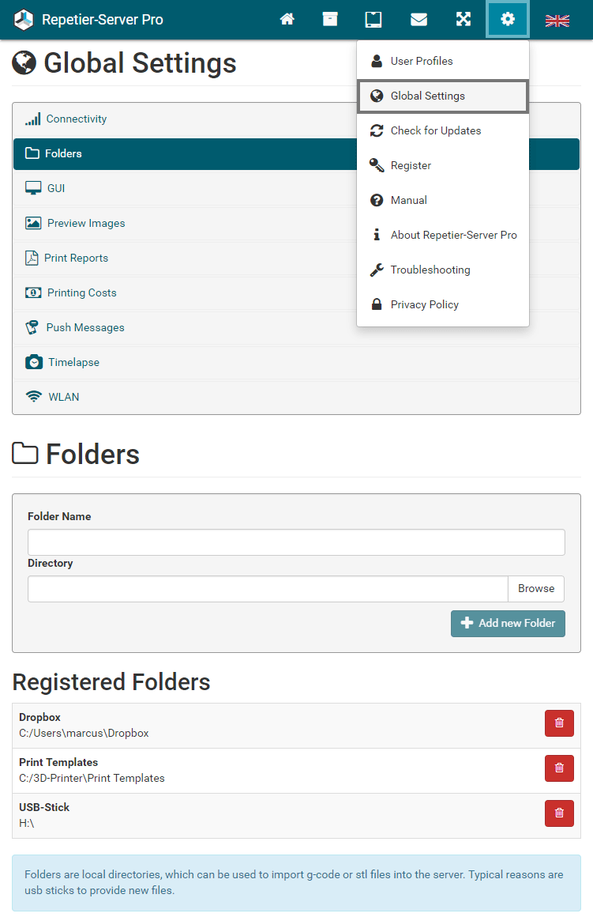Open the tablet printer icon in navbar
The image size is (593, 917).
pos(373,19)
